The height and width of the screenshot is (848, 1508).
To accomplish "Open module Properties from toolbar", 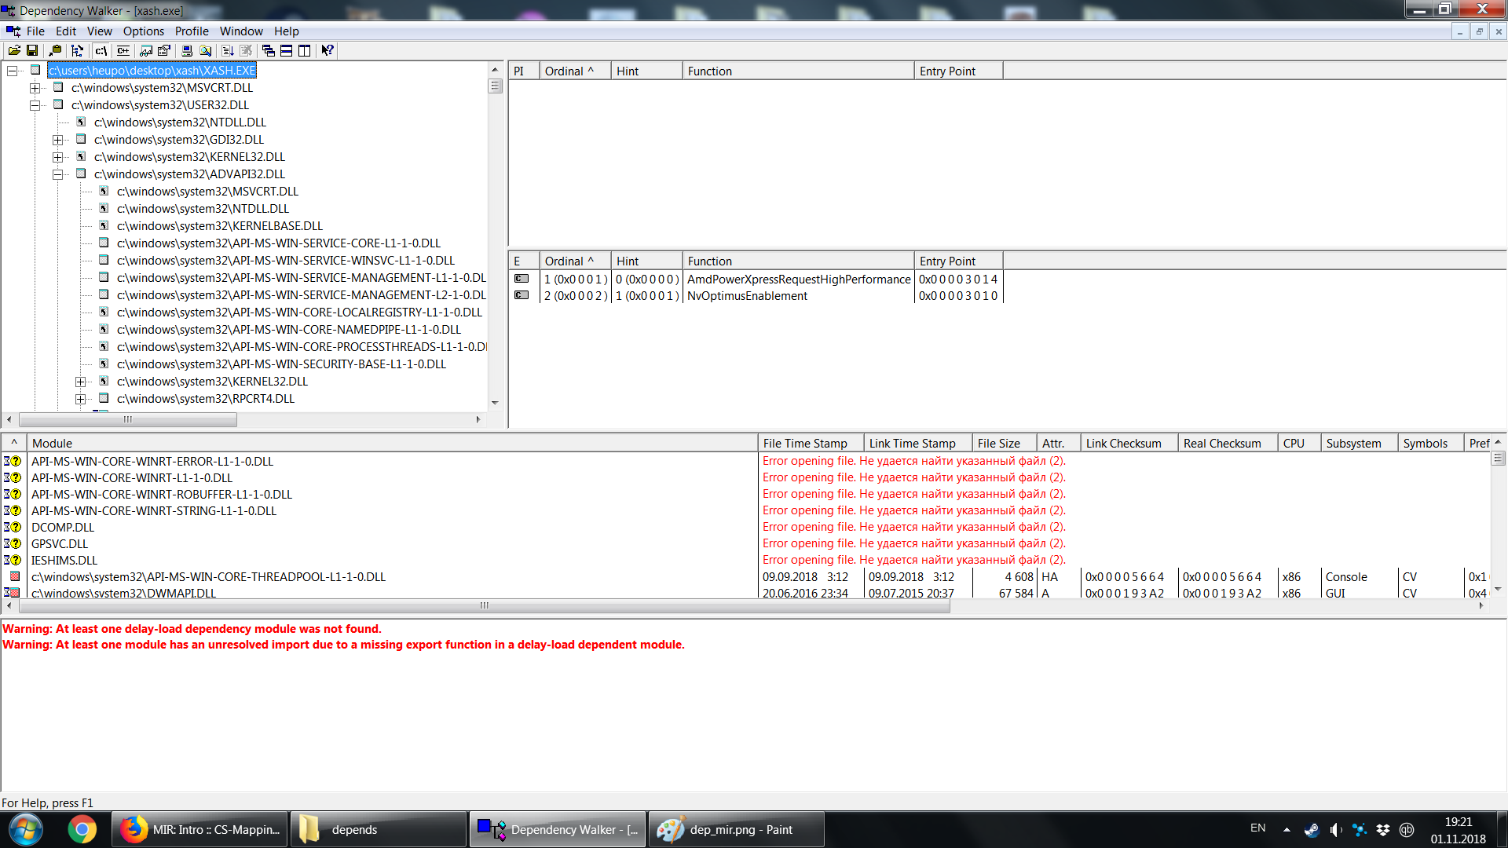I will pos(164,50).
